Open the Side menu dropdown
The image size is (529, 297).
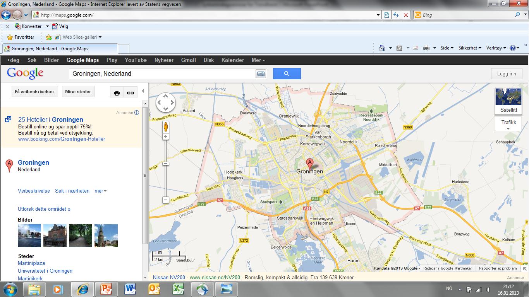click(x=447, y=48)
